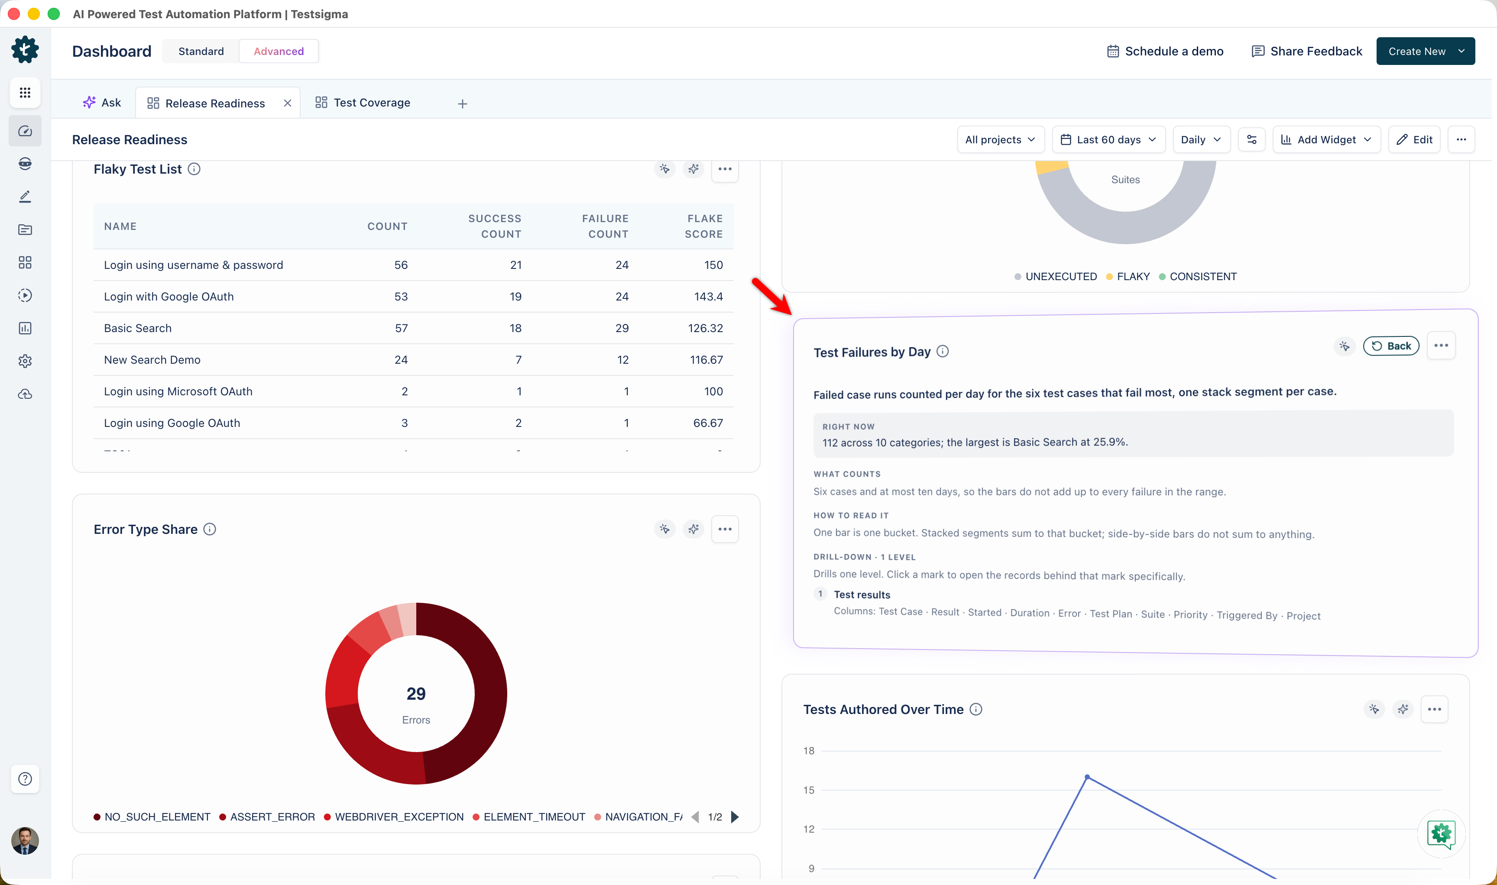This screenshot has height=885, width=1497.
Task: Switch to Test Coverage tab
Action: (363, 103)
